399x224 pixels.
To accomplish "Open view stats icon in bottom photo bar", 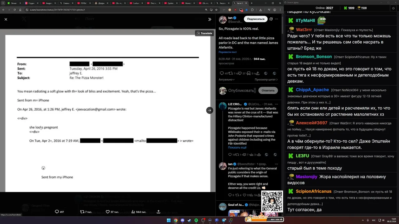I will click(x=133, y=212).
